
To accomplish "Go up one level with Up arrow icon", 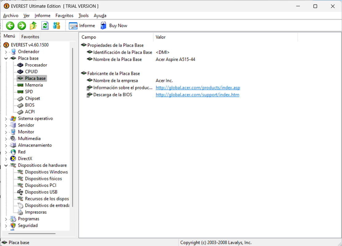I will [x=33, y=26].
